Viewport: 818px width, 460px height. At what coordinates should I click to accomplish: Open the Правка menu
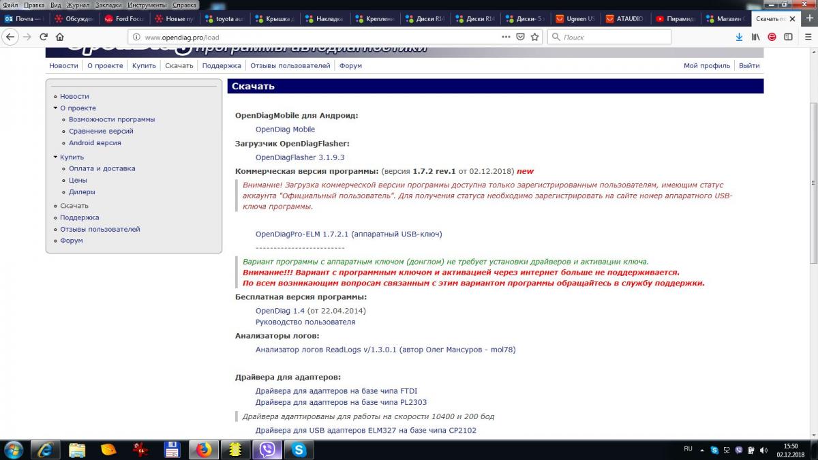point(34,5)
